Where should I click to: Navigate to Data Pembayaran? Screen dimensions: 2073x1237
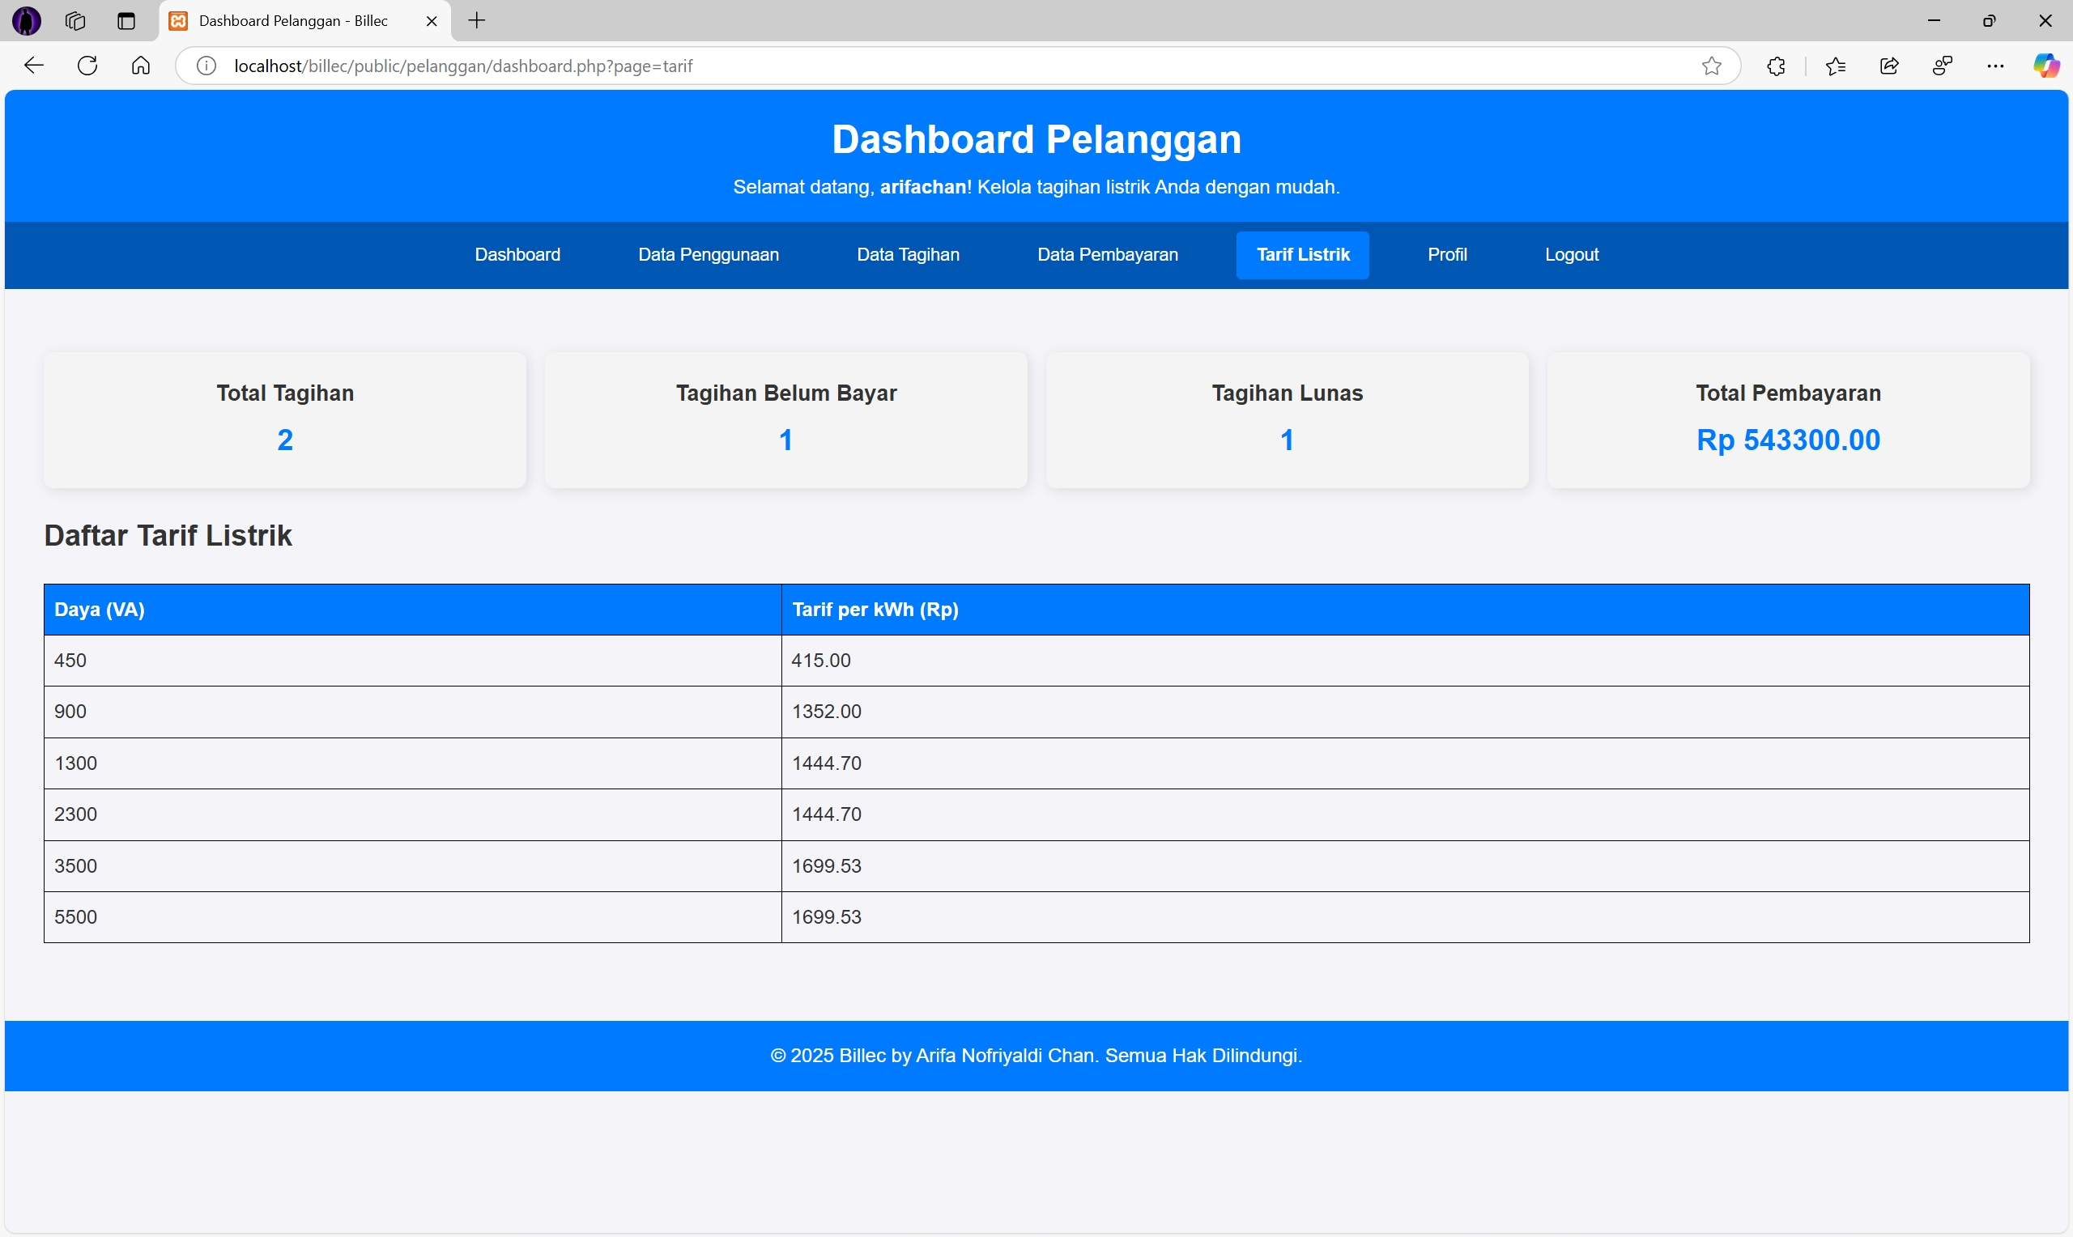pyautogui.click(x=1107, y=255)
